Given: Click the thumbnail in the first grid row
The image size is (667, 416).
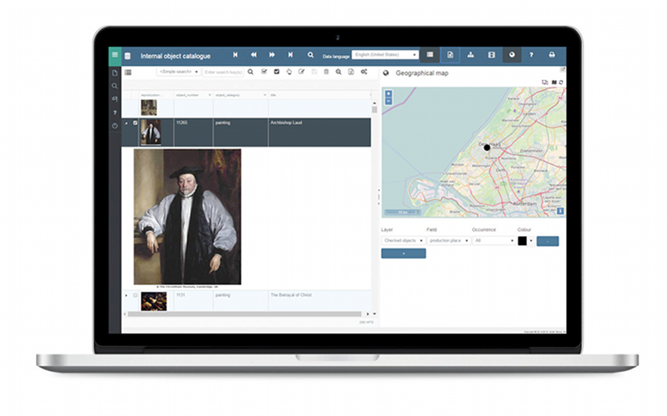Looking at the screenshot, I should pyautogui.click(x=149, y=108).
